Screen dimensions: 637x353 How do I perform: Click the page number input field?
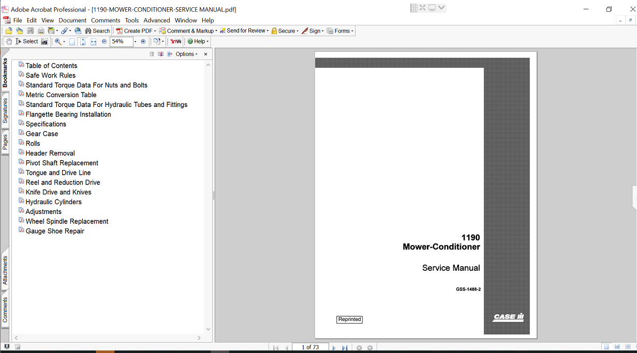click(x=310, y=347)
